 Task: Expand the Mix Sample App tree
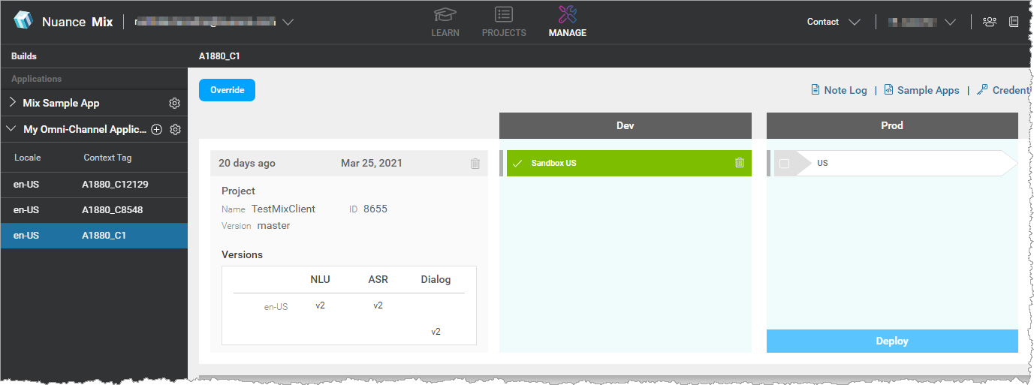[13, 103]
